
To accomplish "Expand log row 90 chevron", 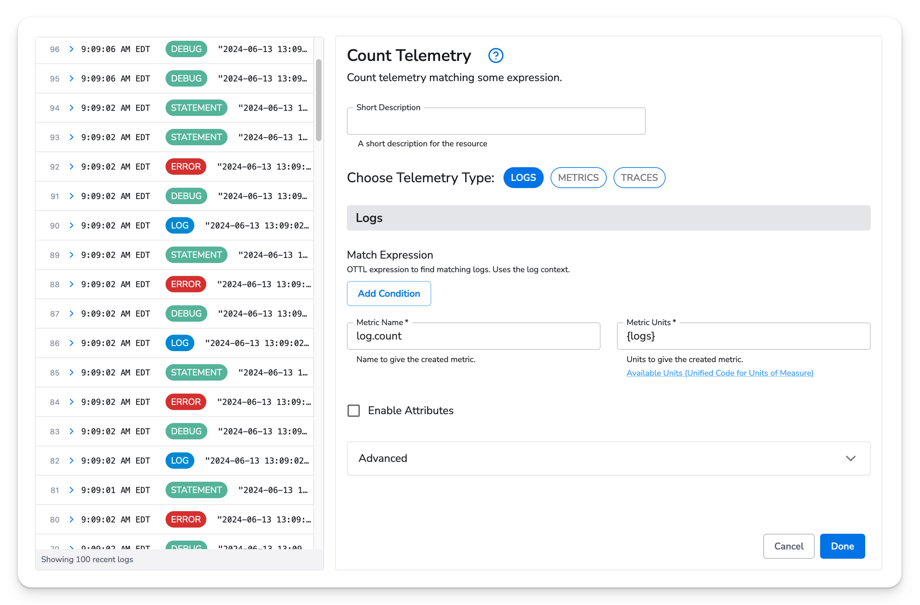I will [x=72, y=225].
